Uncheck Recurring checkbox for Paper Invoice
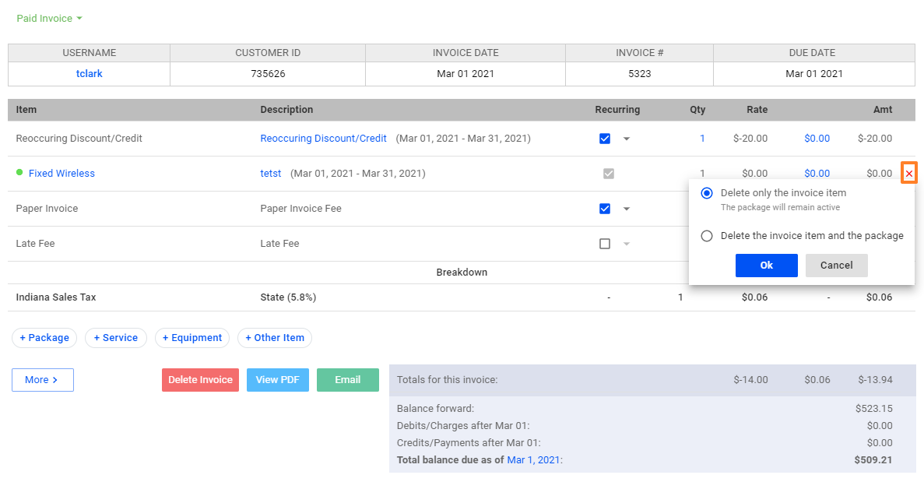Image resolution: width=924 pixels, height=482 pixels. point(605,209)
